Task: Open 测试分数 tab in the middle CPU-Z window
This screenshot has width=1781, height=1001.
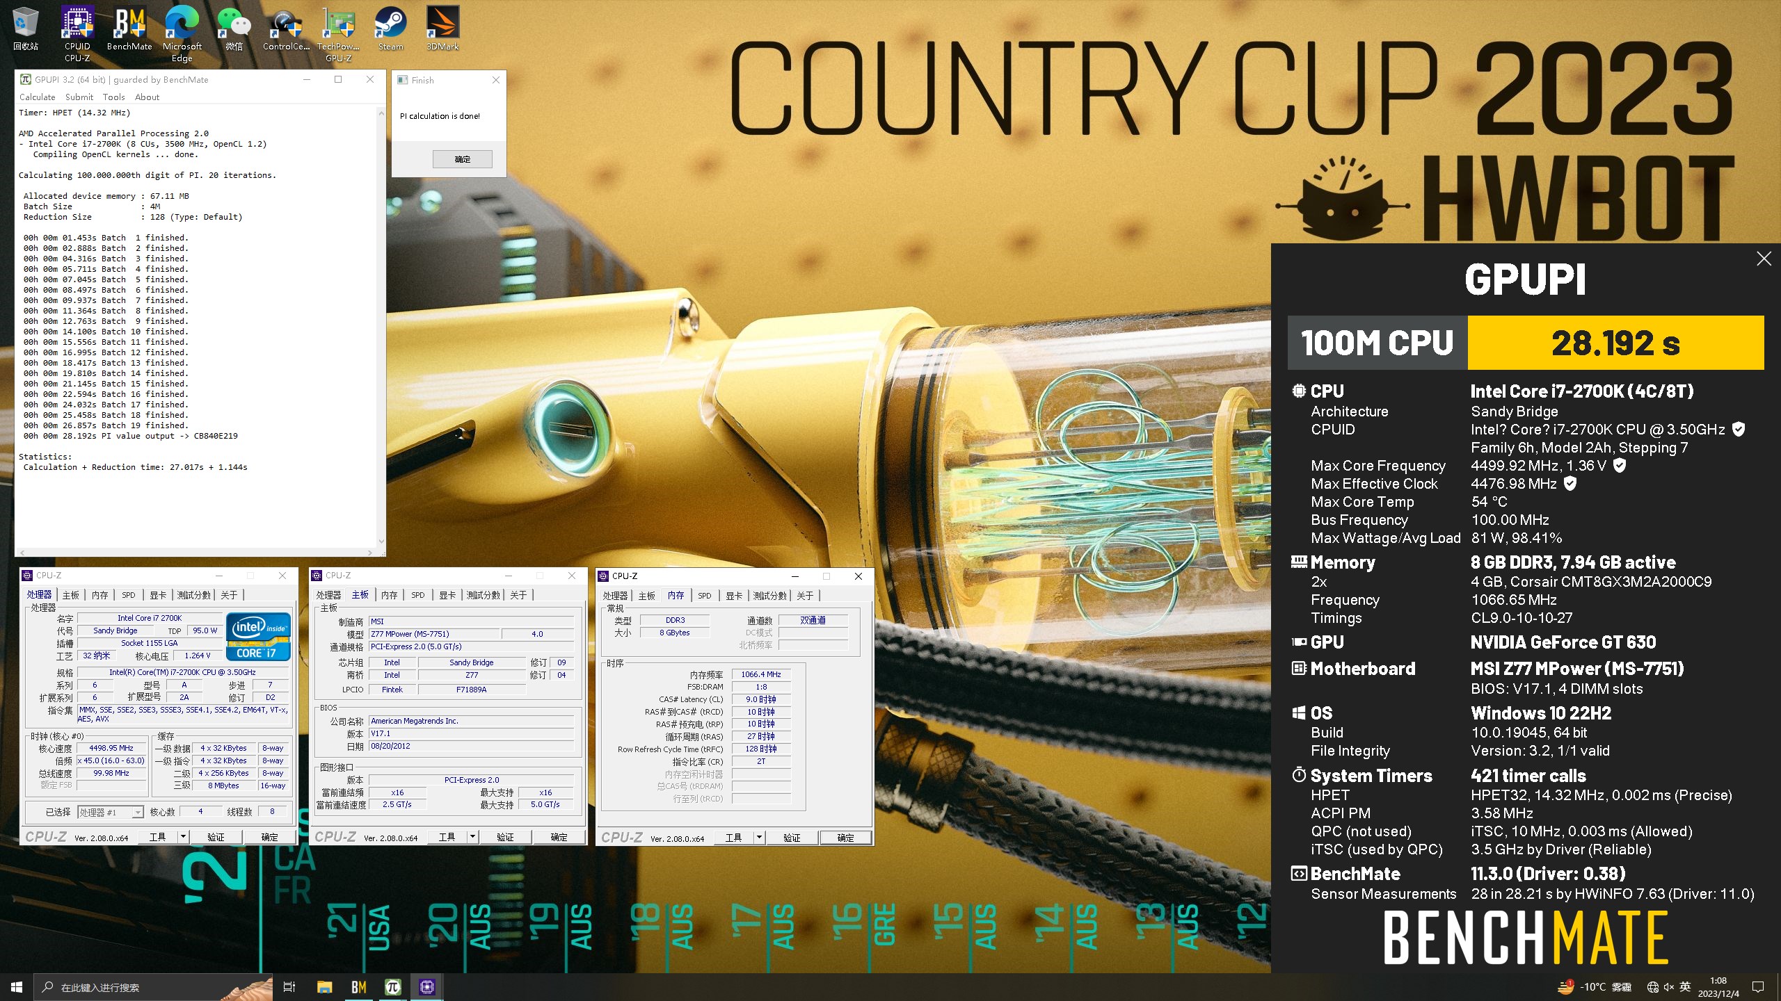Action: (x=483, y=595)
